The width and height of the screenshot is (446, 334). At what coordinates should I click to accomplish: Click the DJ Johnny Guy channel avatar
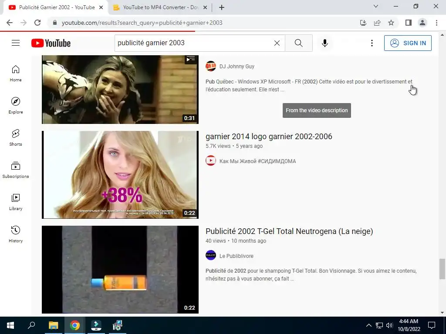pyautogui.click(x=211, y=66)
